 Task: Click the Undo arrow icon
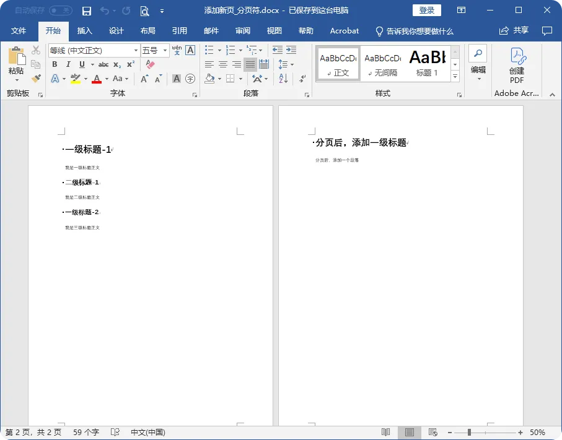pos(105,11)
